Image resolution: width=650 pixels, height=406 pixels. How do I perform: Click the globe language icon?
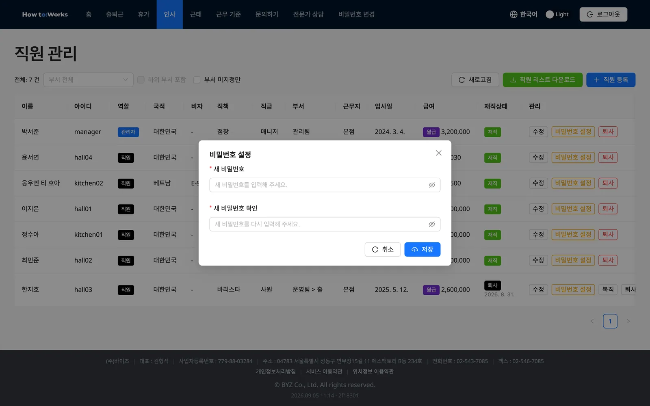(x=513, y=15)
